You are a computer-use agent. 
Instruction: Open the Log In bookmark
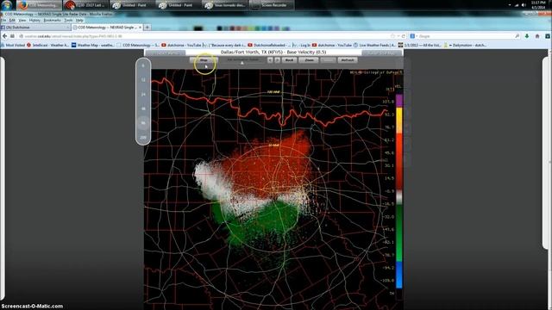point(301,45)
